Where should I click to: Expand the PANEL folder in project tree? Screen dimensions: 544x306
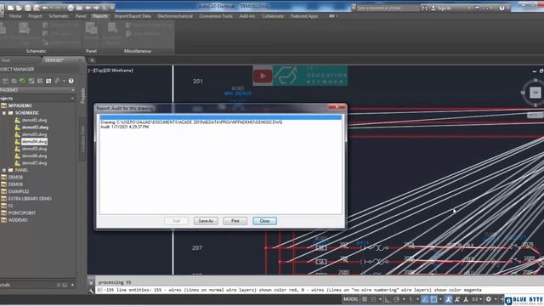4,170
